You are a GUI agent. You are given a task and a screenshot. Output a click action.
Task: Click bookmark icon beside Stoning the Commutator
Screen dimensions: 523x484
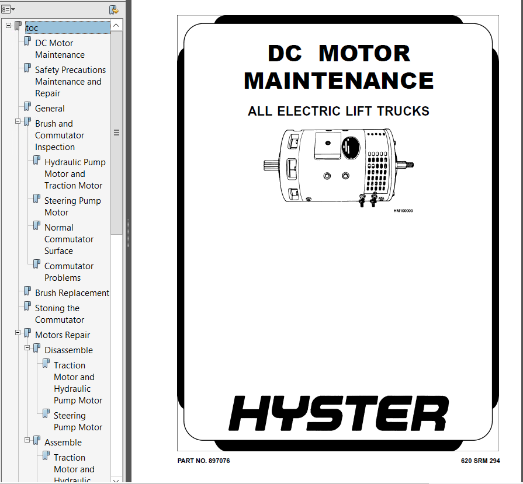pos(27,307)
